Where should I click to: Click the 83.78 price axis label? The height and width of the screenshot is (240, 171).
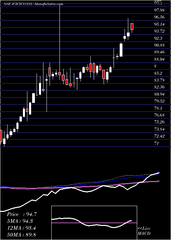[159, 80]
